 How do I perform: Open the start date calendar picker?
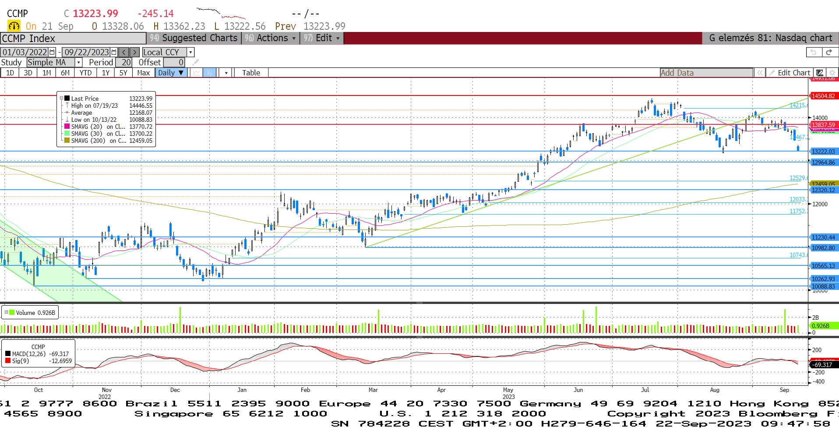pos(53,52)
